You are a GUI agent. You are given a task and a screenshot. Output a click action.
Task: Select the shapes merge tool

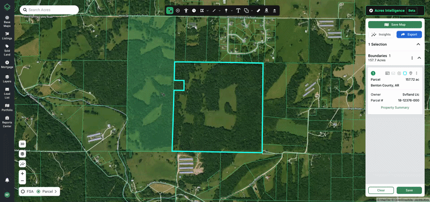246,10
